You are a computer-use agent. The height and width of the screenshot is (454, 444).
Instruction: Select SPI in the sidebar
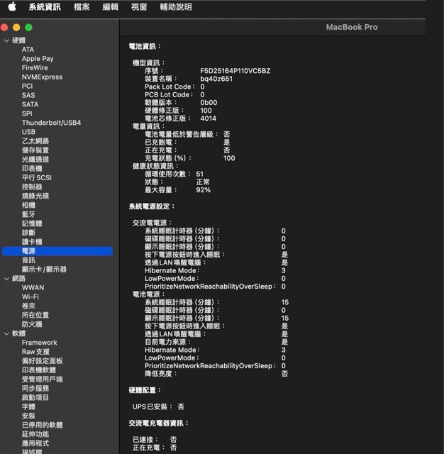coord(27,113)
